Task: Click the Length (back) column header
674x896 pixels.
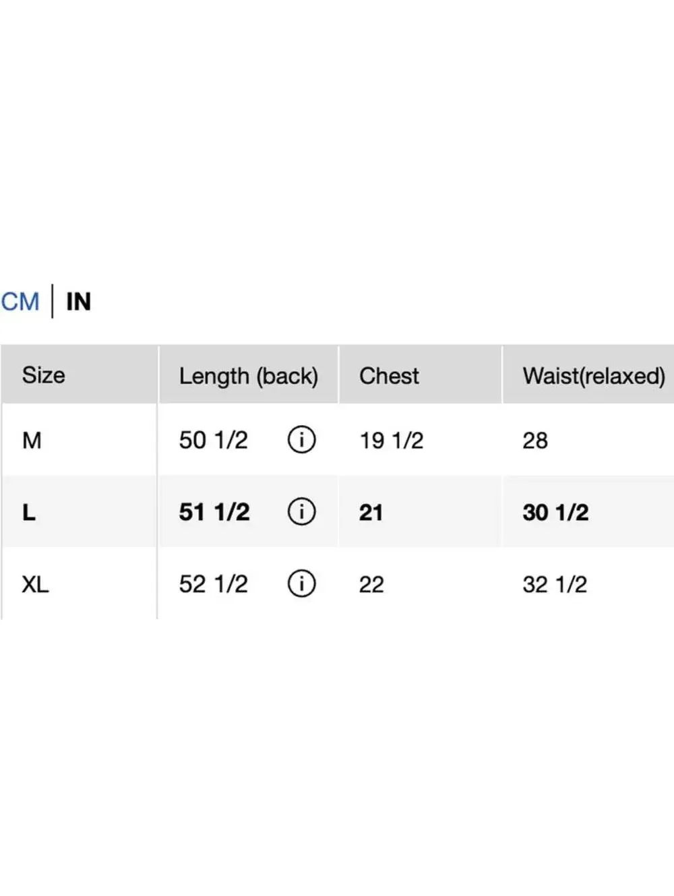Action: coord(248,376)
